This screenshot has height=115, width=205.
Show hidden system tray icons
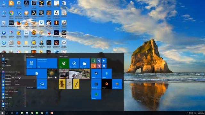point(187,113)
